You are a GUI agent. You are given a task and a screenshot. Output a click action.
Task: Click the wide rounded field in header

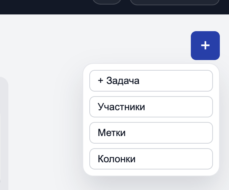pyautogui.click(x=174, y=2)
